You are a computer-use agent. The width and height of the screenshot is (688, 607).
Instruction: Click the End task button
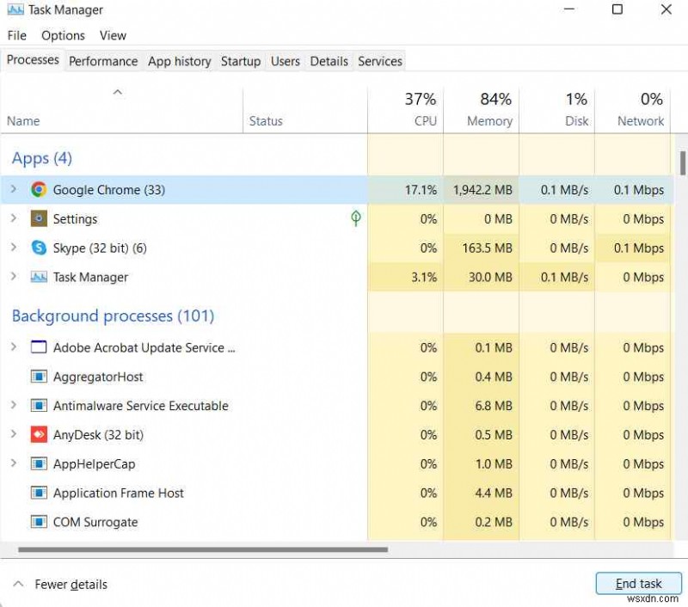(638, 583)
